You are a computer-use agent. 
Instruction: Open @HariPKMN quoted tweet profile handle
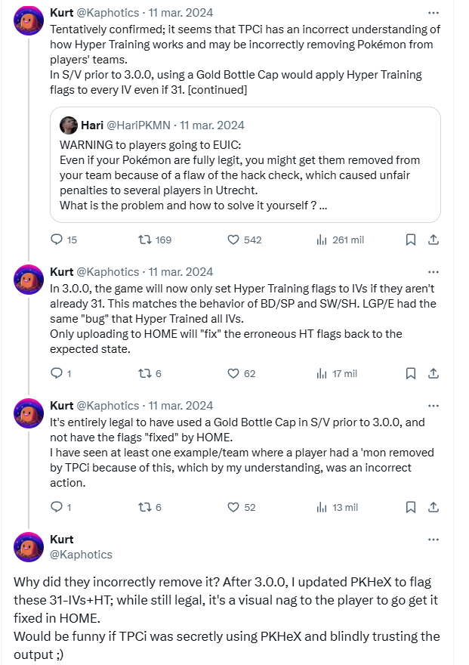coord(139,125)
